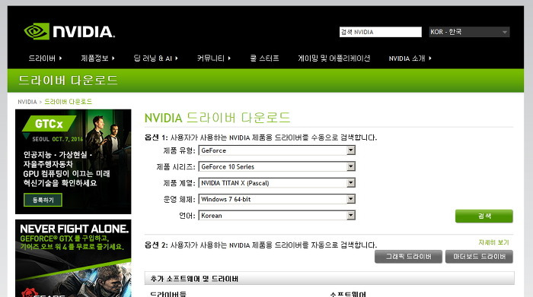Open the 드라이버 menu
Image resolution: width=533 pixels, height=297 pixels.
click(45, 58)
